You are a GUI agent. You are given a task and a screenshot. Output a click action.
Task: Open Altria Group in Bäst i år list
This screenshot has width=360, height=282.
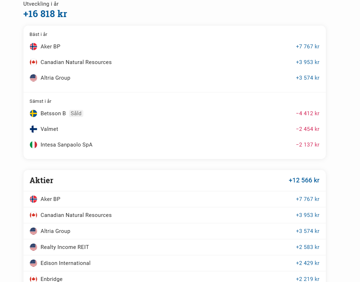pos(55,78)
